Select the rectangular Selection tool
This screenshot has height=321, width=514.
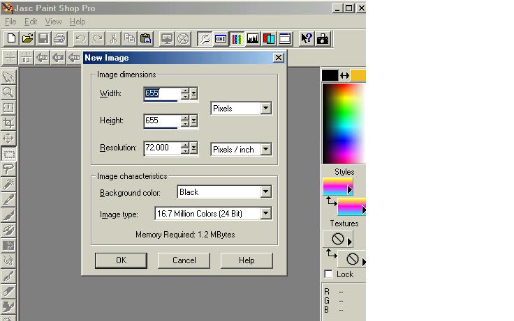[x=8, y=153]
